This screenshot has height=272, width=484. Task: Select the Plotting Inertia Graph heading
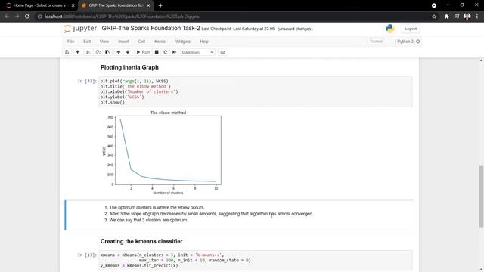pos(129,67)
